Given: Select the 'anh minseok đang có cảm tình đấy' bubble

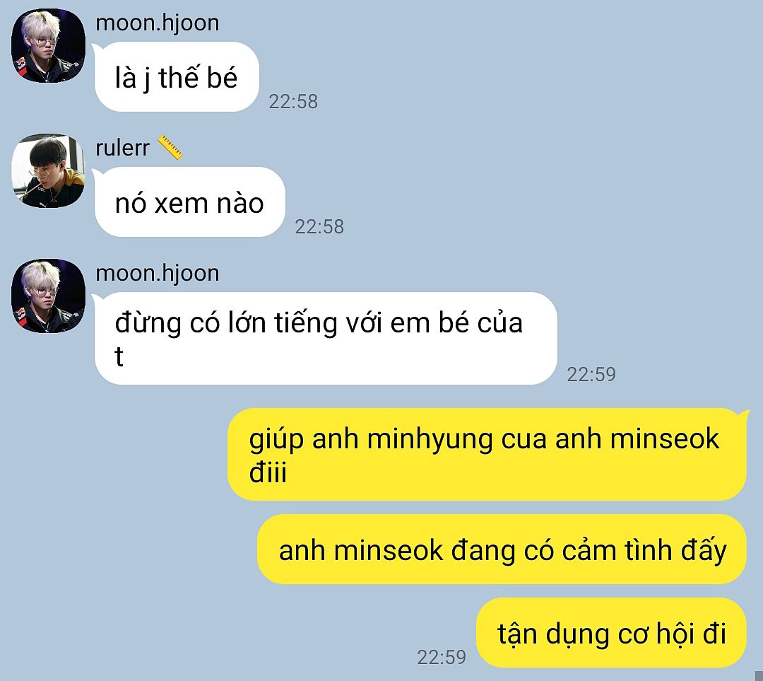Looking at the screenshot, I should (502, 549).
